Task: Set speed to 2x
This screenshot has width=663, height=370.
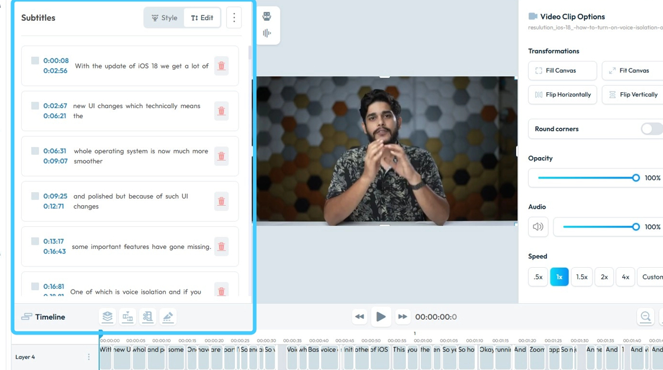Action: pos(604,277)
